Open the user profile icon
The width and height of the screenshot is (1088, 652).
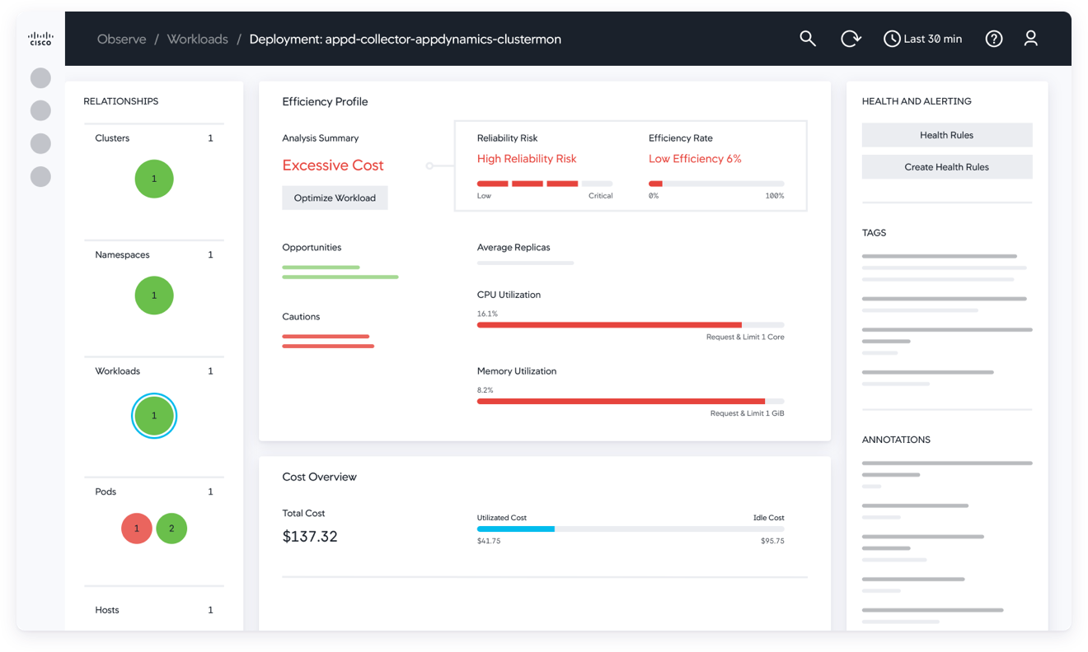tap(1030, 39)
